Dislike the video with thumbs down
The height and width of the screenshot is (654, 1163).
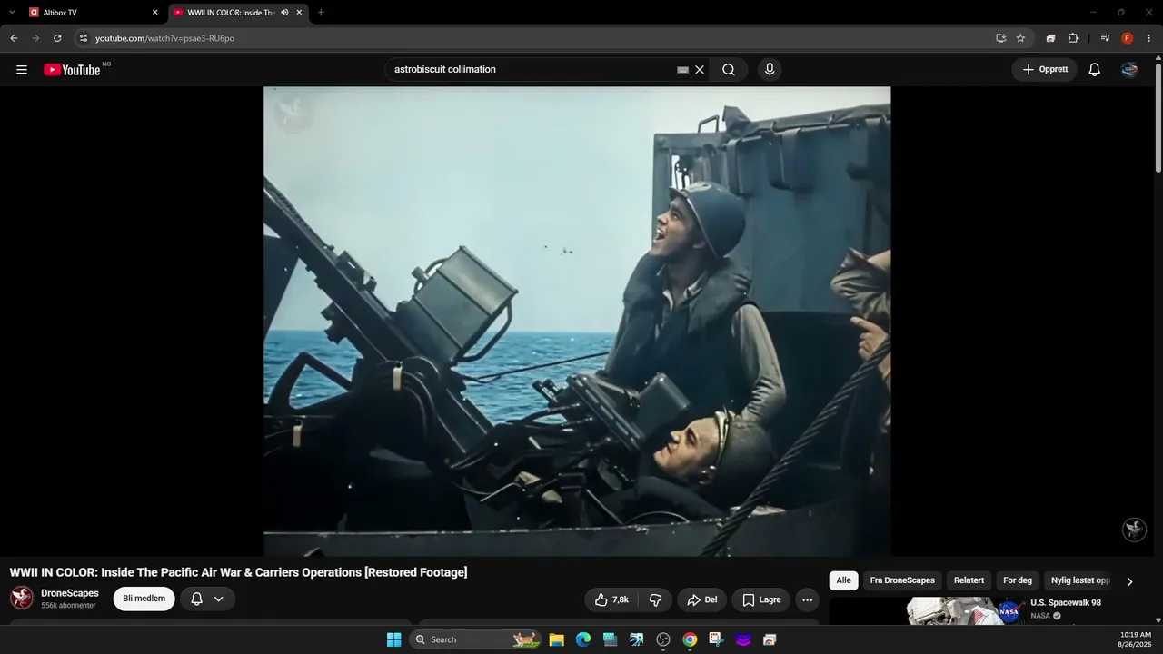656,599
